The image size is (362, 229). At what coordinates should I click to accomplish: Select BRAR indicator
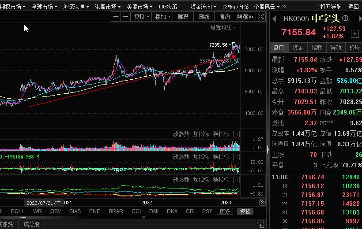(x=116, y=211)
